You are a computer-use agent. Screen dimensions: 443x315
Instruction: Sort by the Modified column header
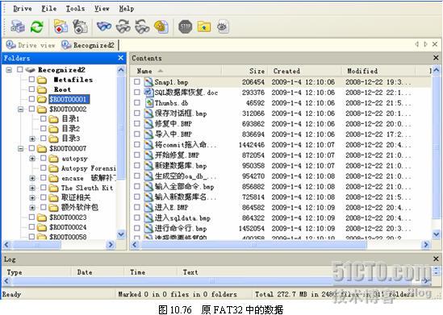point(378,71)
